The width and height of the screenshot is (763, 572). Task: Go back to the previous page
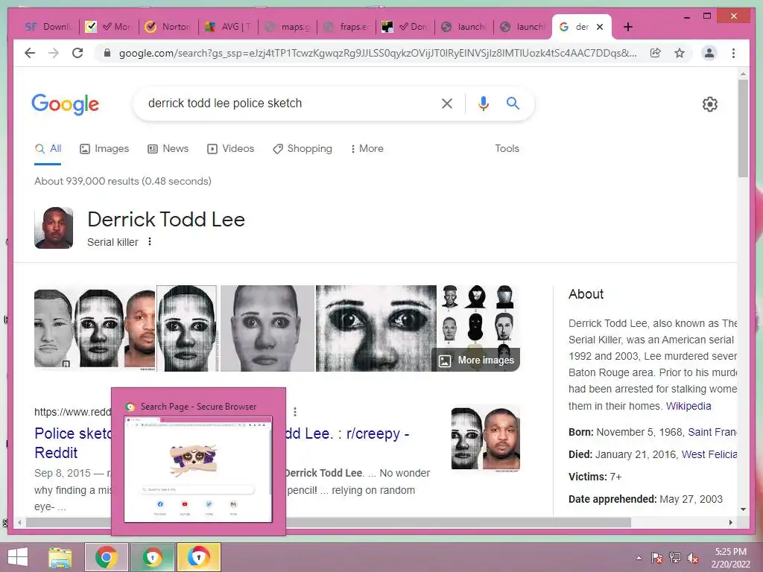click(30, 53)
